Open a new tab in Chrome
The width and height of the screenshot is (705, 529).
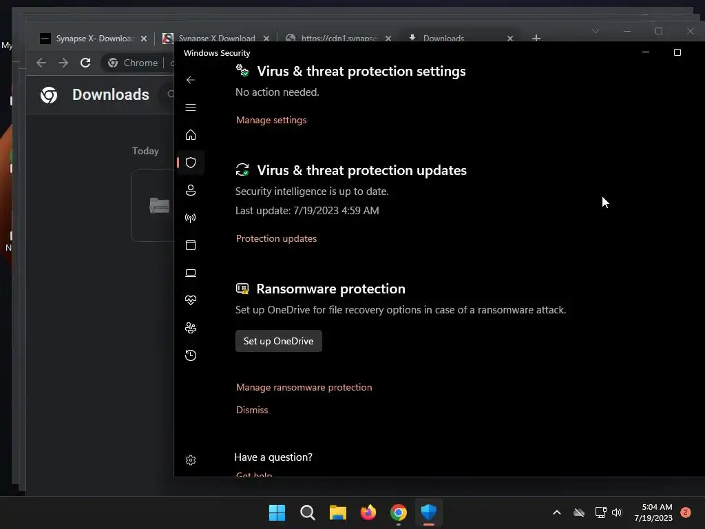pyautogui.click(x=536, y=39)
